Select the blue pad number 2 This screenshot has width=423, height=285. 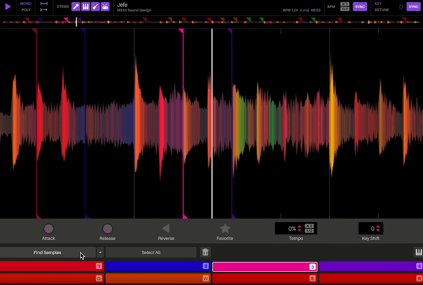158,266
